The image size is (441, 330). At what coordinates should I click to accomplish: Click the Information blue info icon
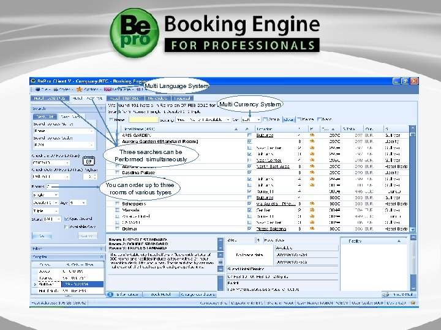point(110,295)
